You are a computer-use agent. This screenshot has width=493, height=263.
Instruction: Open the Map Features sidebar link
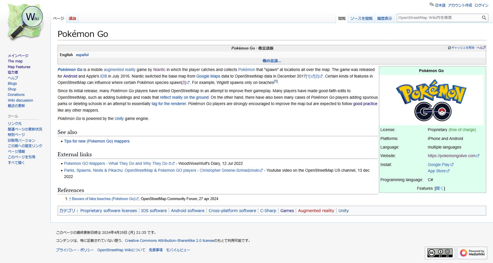coord(19,67)
